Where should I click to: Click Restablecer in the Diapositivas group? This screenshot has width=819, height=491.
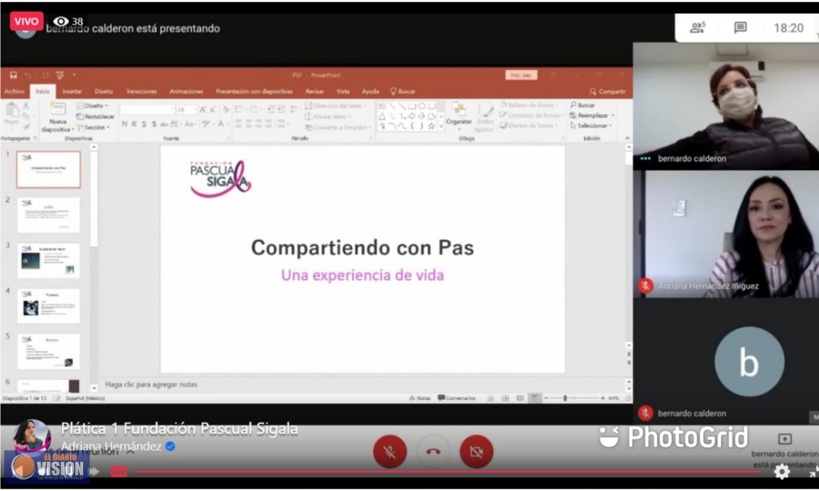[95, 117]
